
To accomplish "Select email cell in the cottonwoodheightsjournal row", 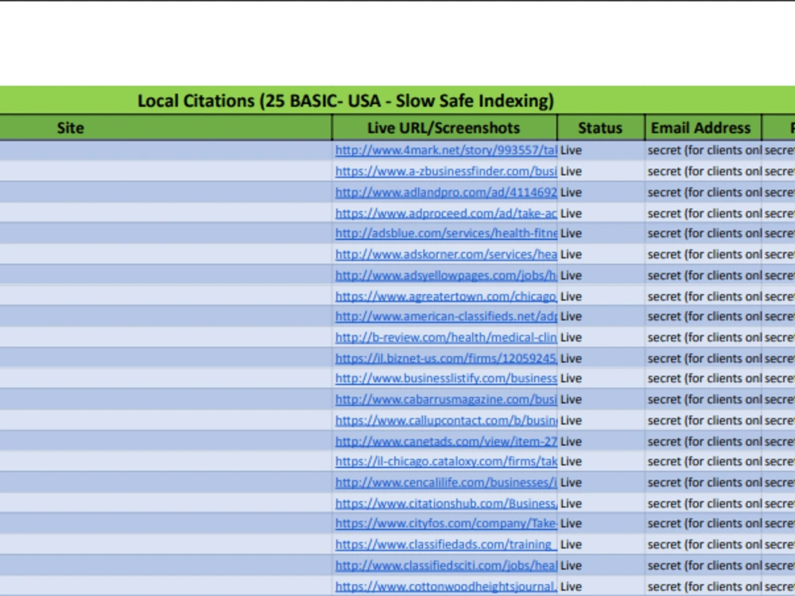I will (704, 587).
